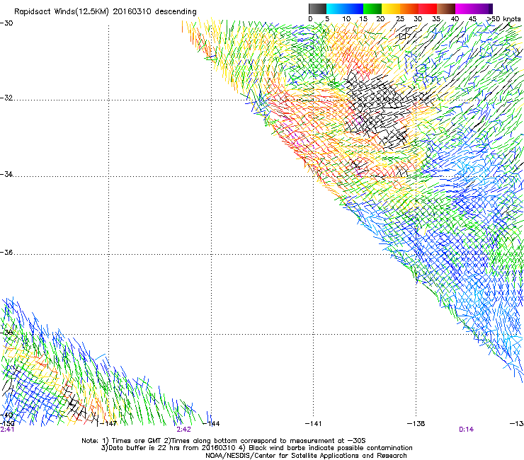The height and width of the screenshot is (460, 524).
Task: Click the -34 latitude axis label
Action: point(6,174)
